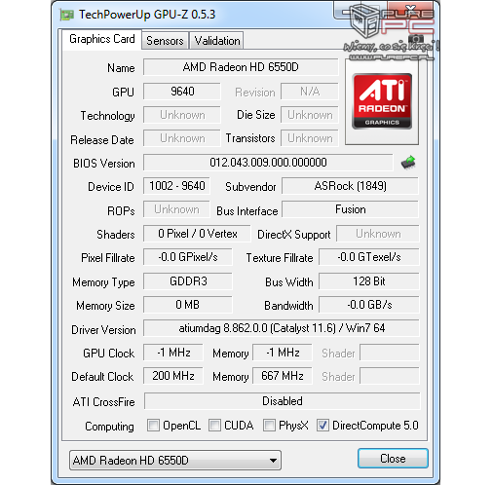Click the Close button

pos(393,459)
